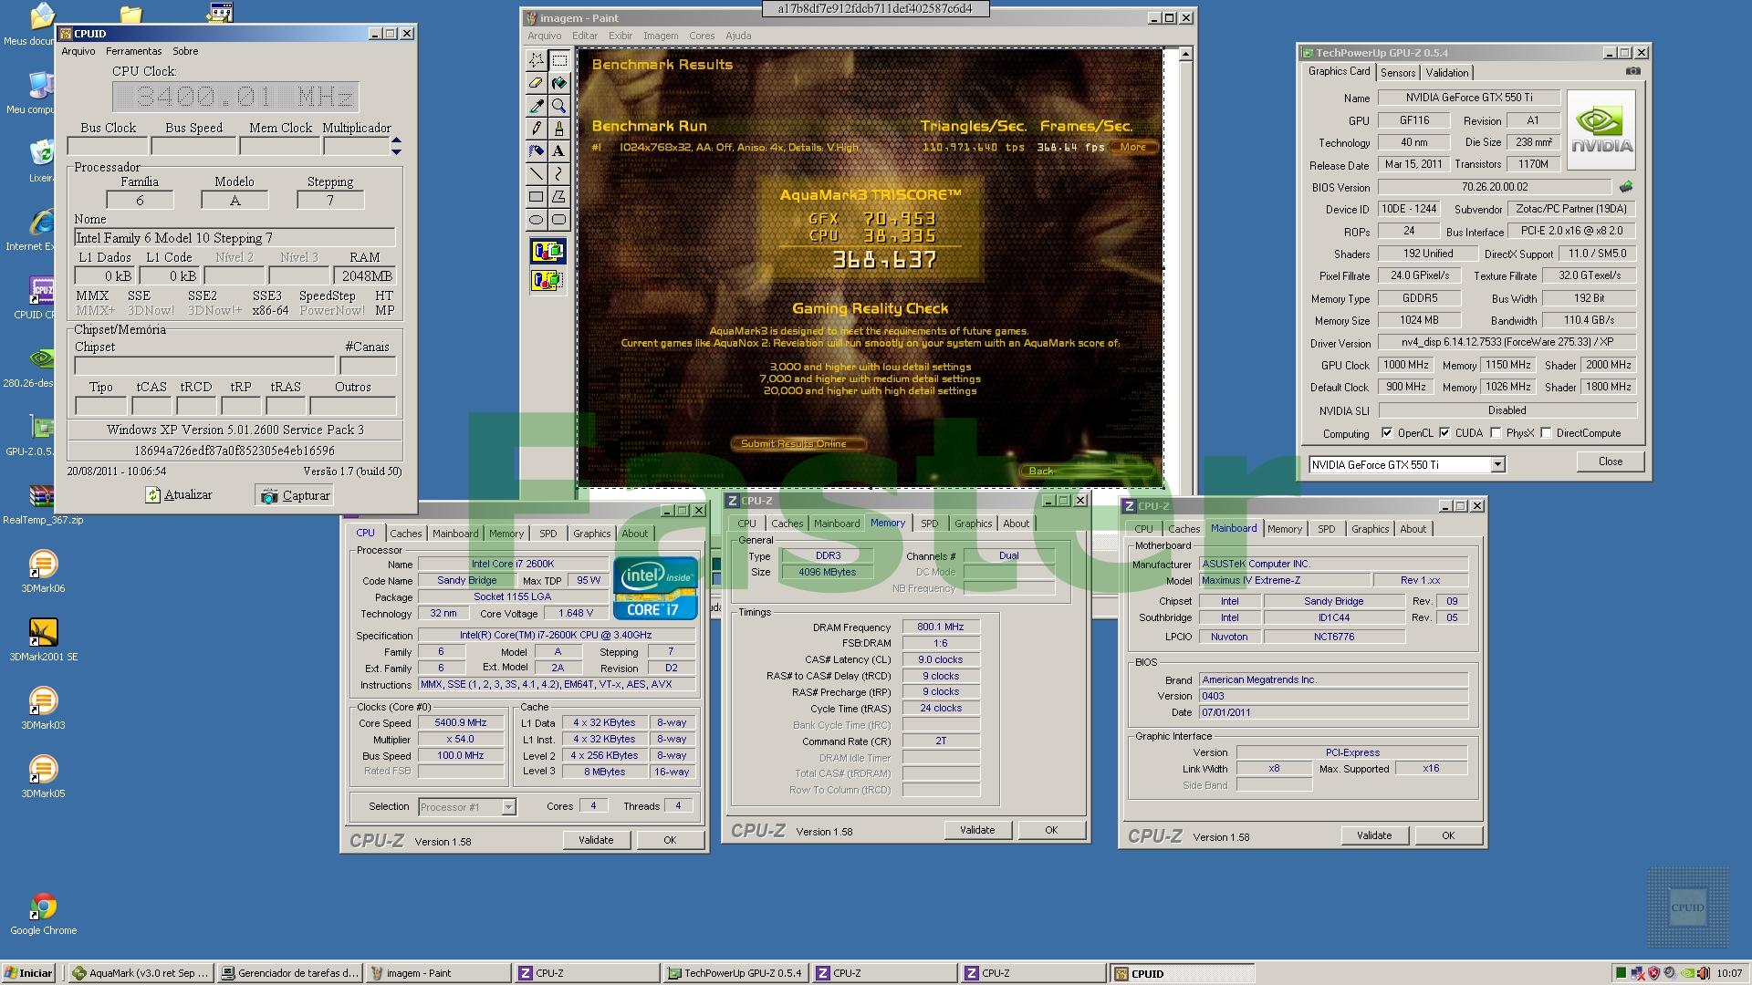Screen dimensions: 1752x985
Task: Select the Ellipse shape tool in Paint
Action: click(536, 219)
